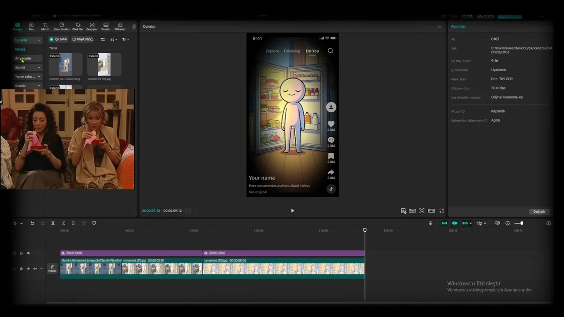Open the selection tool dropdown arrow
564x317 pixels.
[x=21, y=224]
